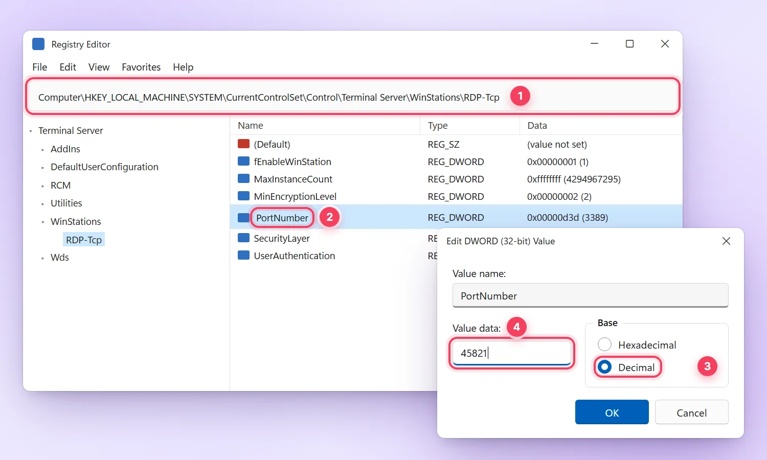
Task: Cancel the DWORD edit dialog
Action: tap(692, 412)
